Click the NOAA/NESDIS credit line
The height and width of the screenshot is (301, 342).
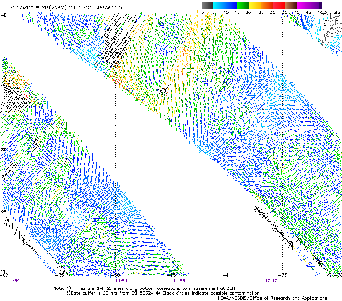tap(272, 298)
